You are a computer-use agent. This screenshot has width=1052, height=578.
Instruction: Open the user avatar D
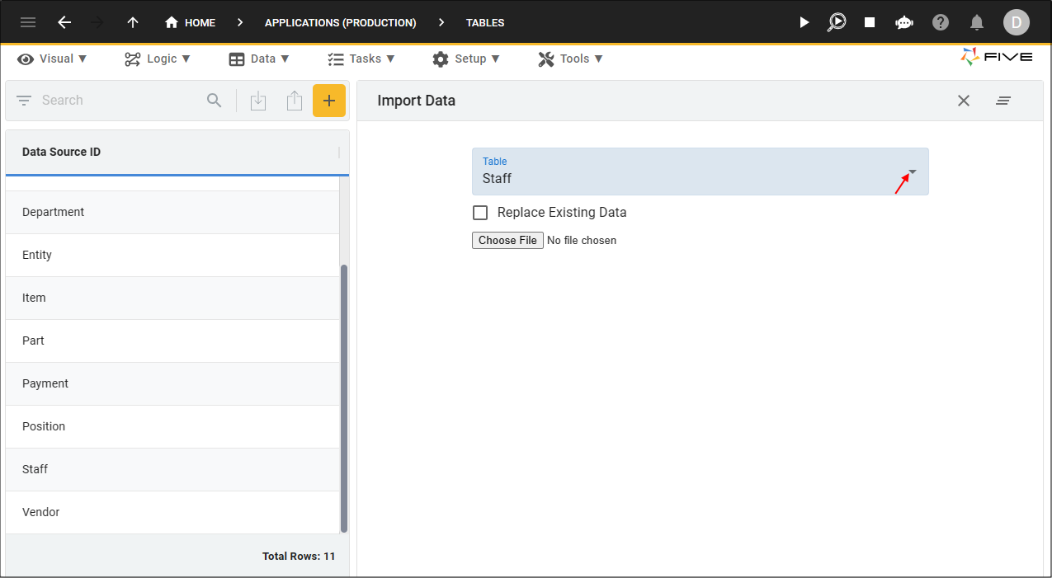click(1017, 22)
